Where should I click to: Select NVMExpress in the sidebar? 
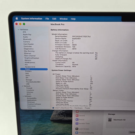point(30,63)
